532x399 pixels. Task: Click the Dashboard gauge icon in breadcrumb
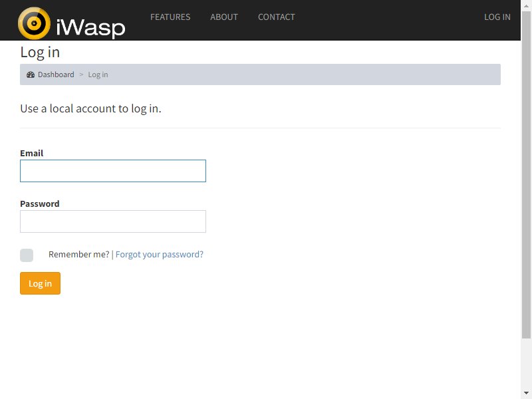[x=31, y=74]
